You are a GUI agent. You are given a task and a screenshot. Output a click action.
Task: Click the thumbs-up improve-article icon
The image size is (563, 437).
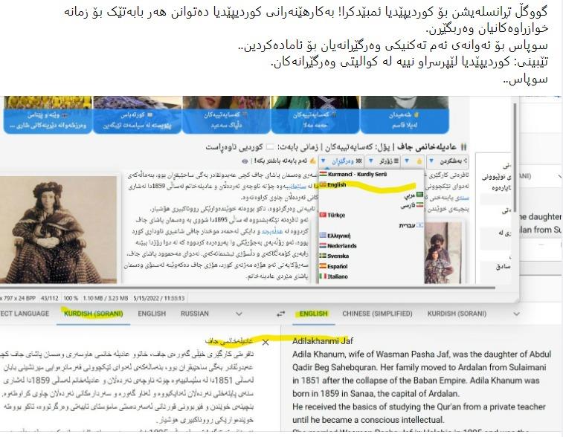pyautogui.click(x=313, y=161)
